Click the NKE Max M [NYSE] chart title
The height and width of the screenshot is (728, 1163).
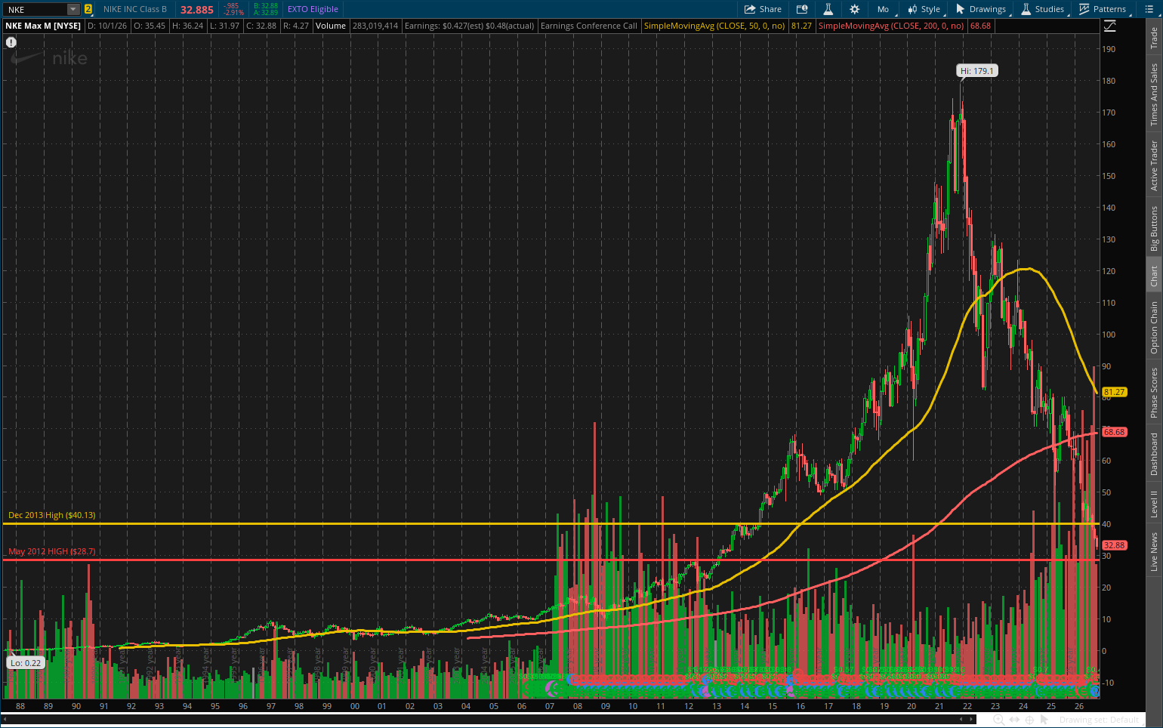43,26
